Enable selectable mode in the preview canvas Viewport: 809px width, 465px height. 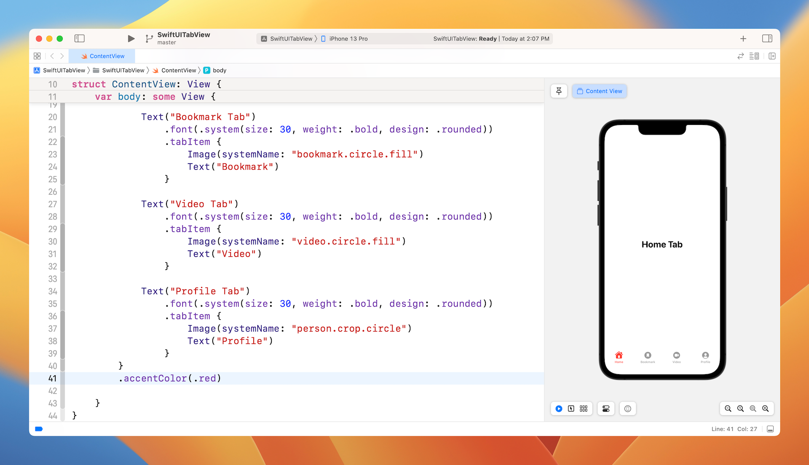click(571, 408)
